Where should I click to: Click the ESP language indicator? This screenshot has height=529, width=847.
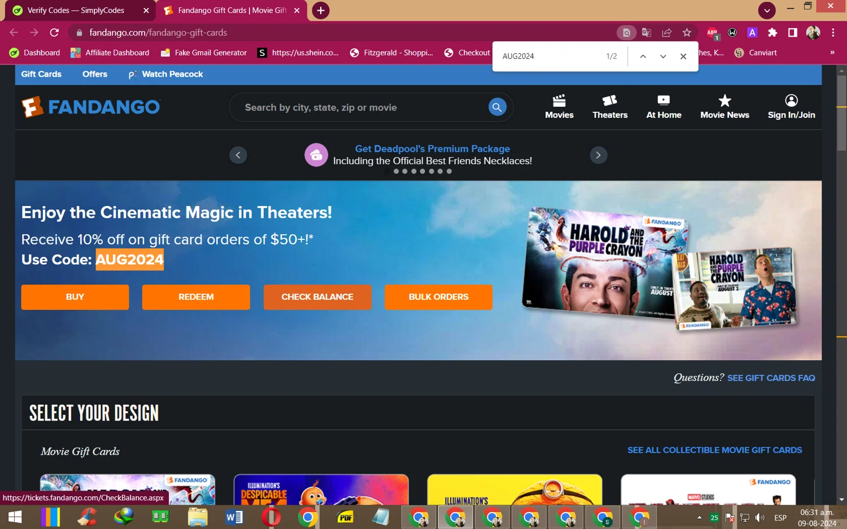[780, 518]
